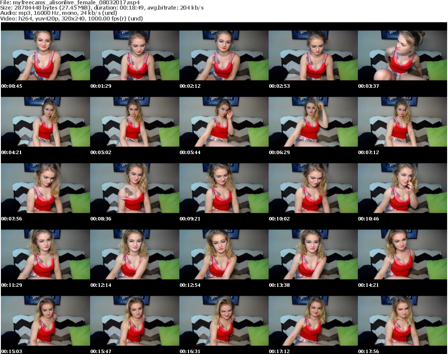Click the 00:10:02 timestamp label
Viewport: 448px width, 354px height.
click(x=279, y=219)
